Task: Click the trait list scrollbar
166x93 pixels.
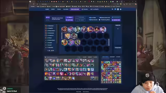Action: (57, 34)
